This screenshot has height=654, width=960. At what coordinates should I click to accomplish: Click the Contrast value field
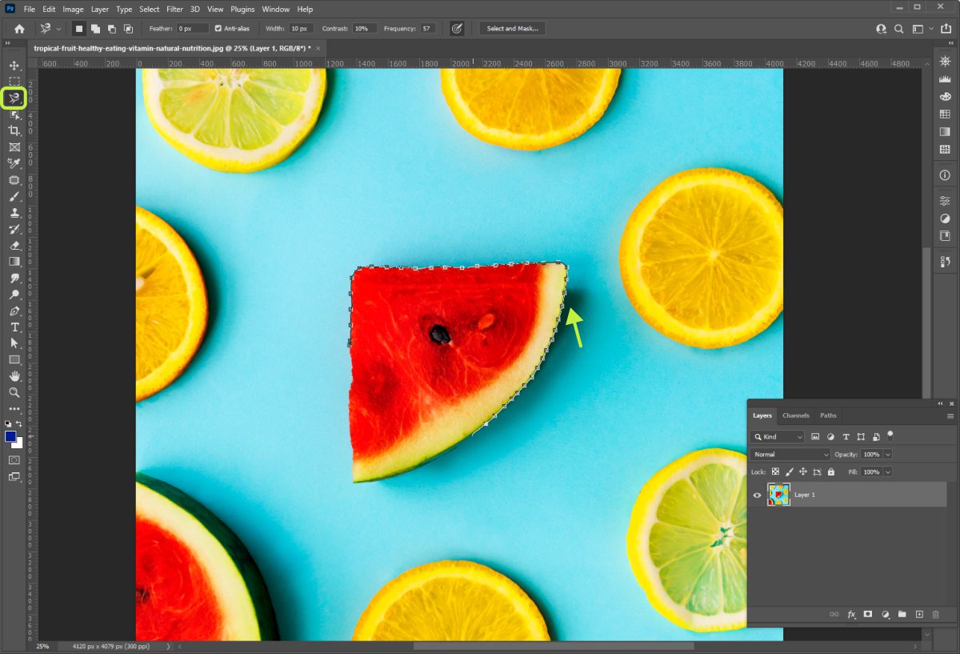(x=365, y=28)
